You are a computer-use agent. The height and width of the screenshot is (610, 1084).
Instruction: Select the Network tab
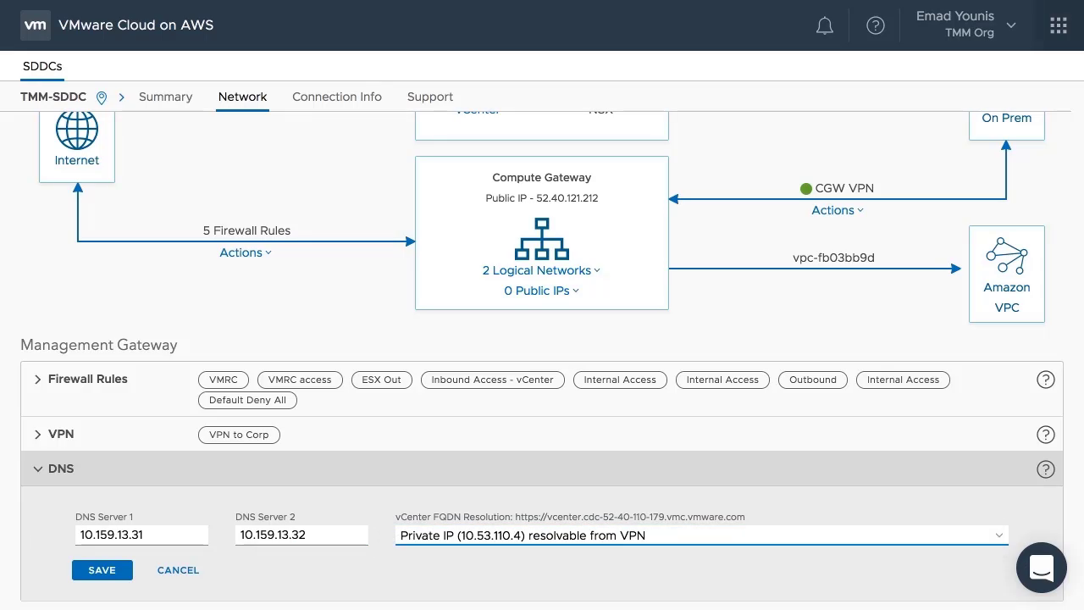242,97
